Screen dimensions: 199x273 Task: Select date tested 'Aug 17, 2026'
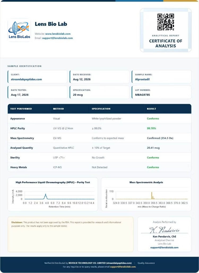tap(20, 95)
